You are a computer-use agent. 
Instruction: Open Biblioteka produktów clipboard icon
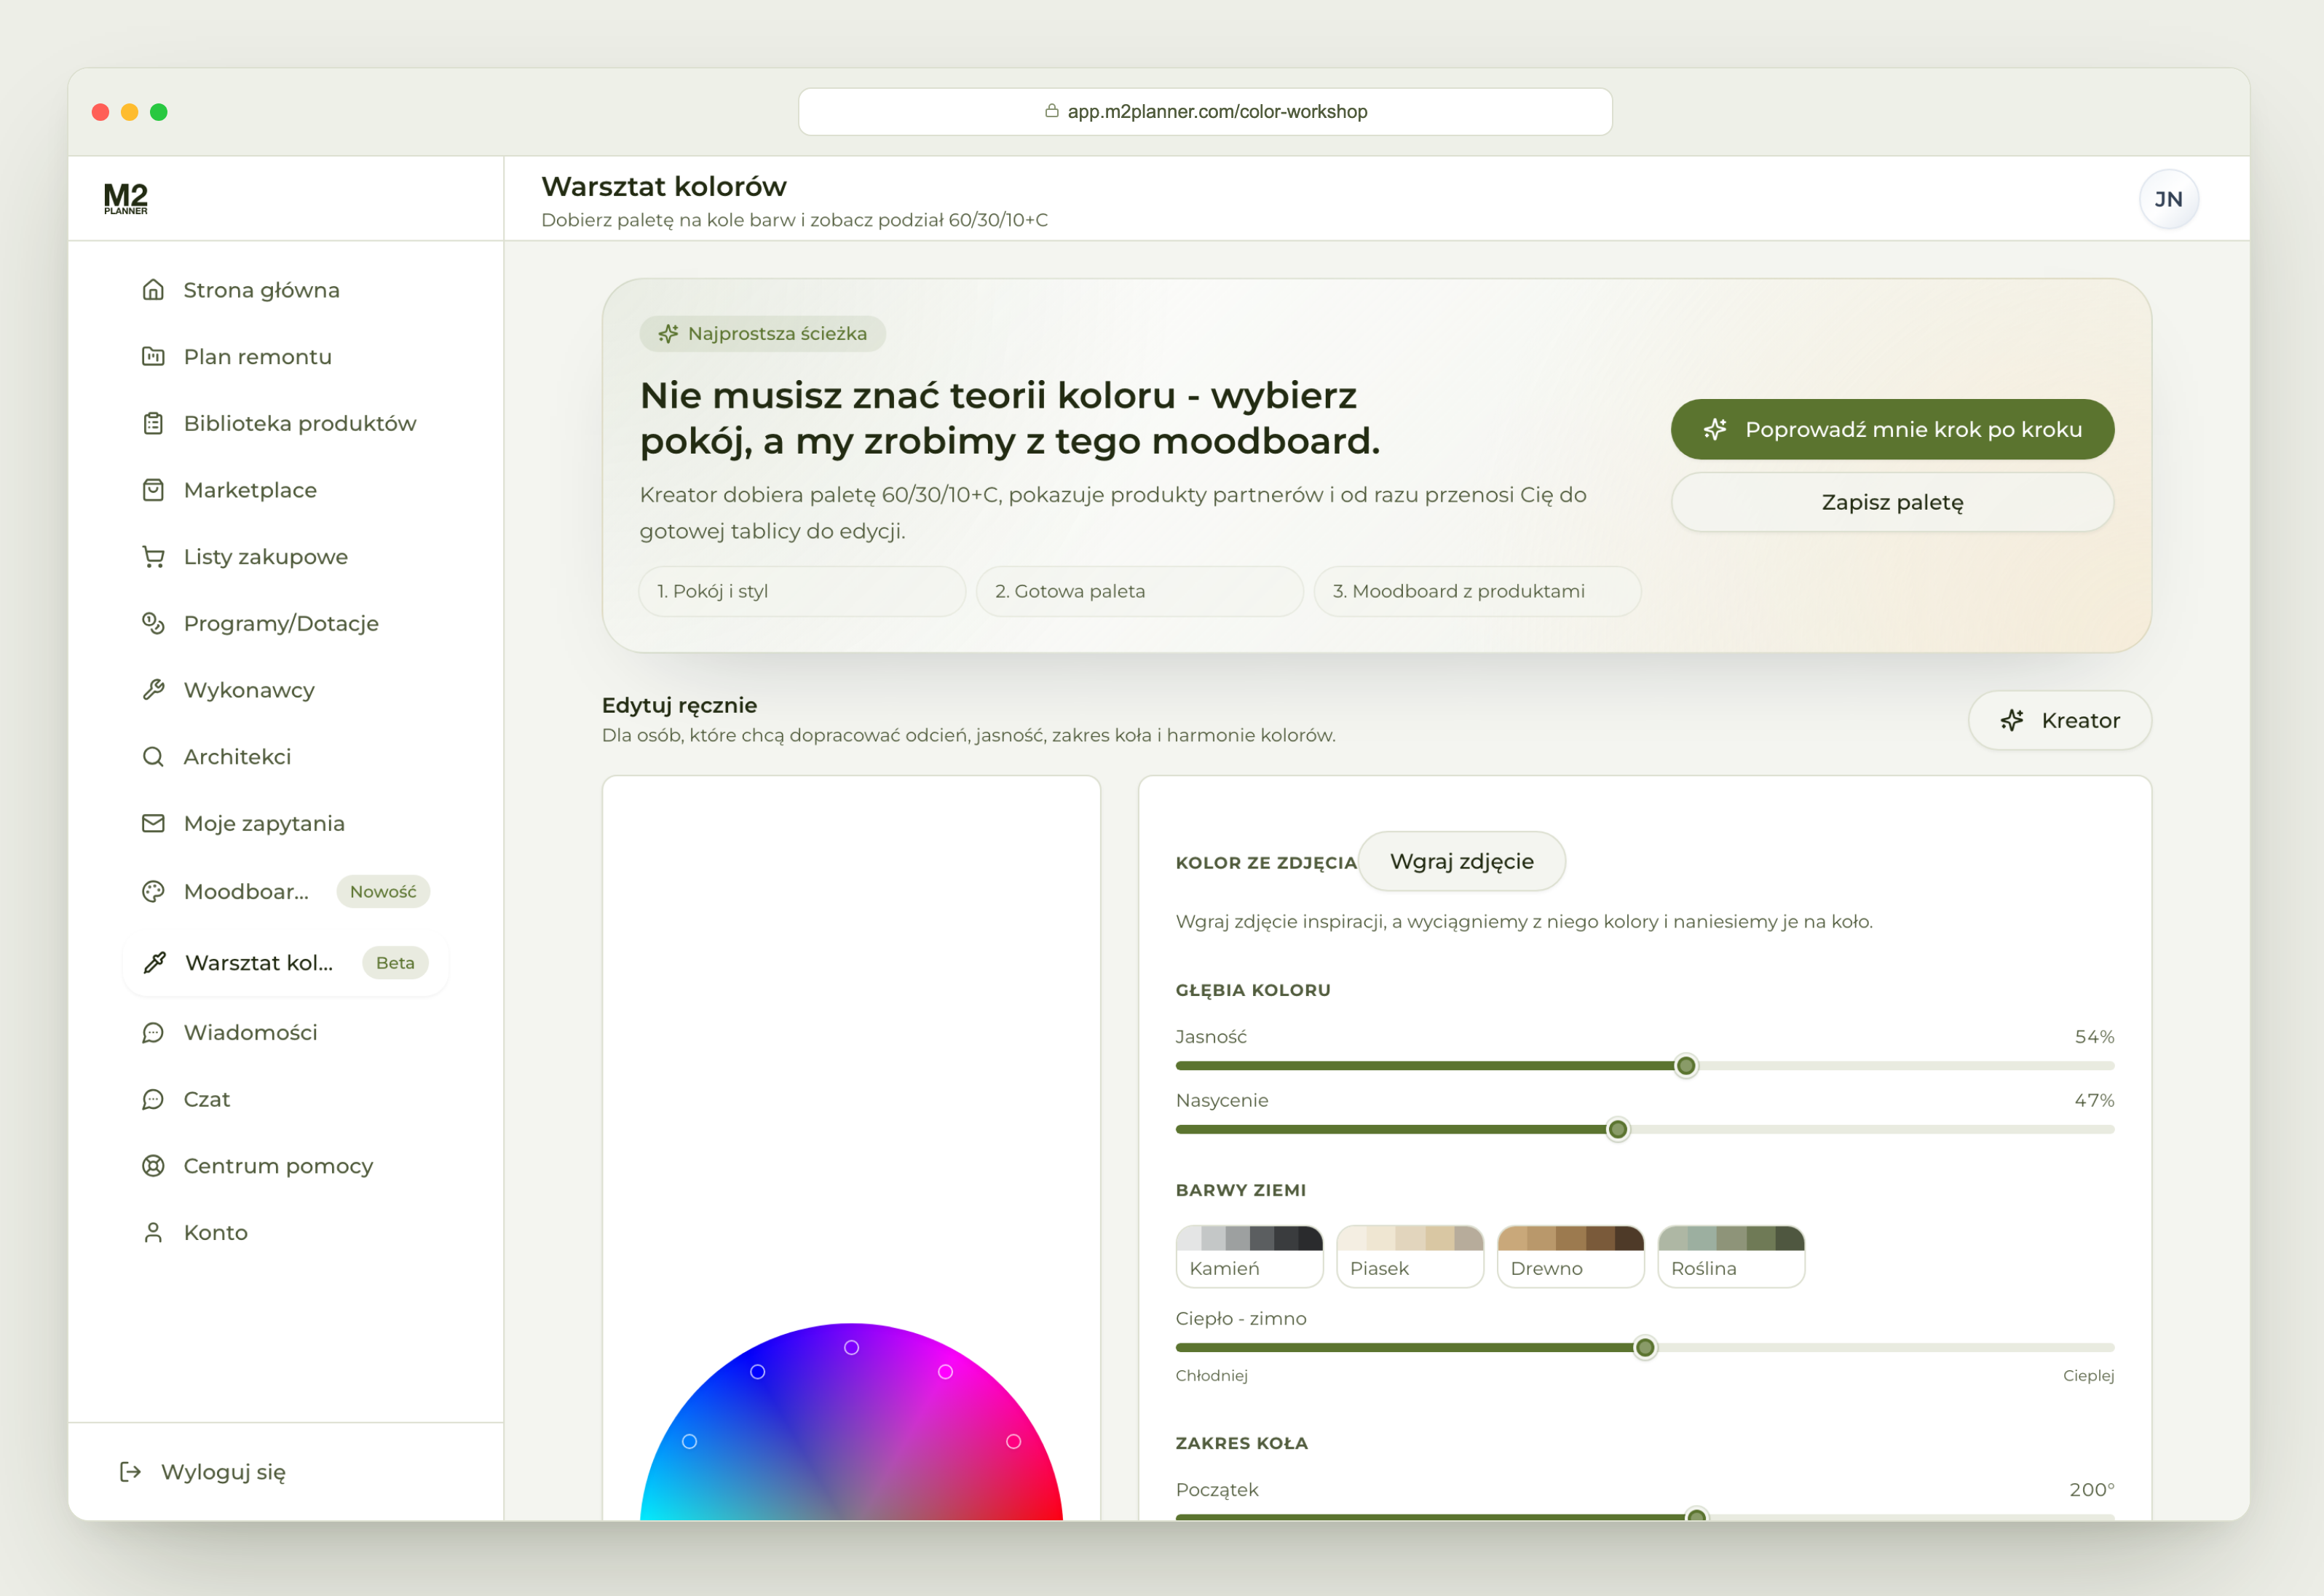point(153,424)
